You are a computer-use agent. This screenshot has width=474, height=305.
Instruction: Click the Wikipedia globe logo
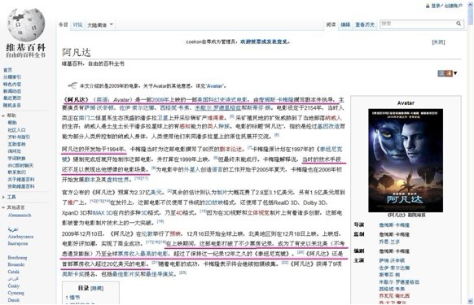pyautogui.click(x=26, y=25)
